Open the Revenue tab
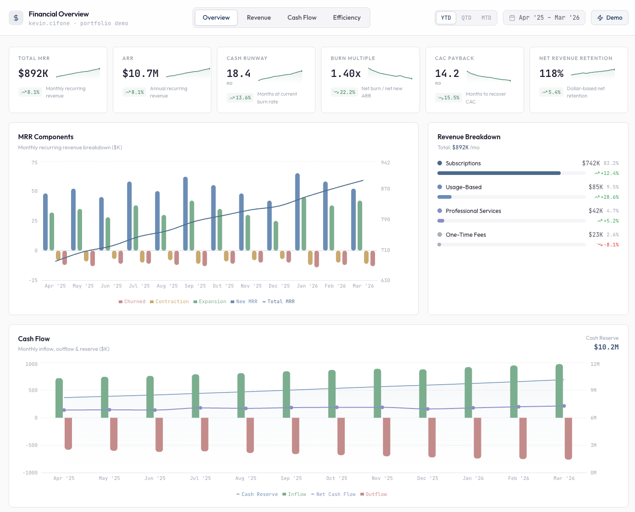Viewport: 635px width, 512px height. (x=259, y=18)
